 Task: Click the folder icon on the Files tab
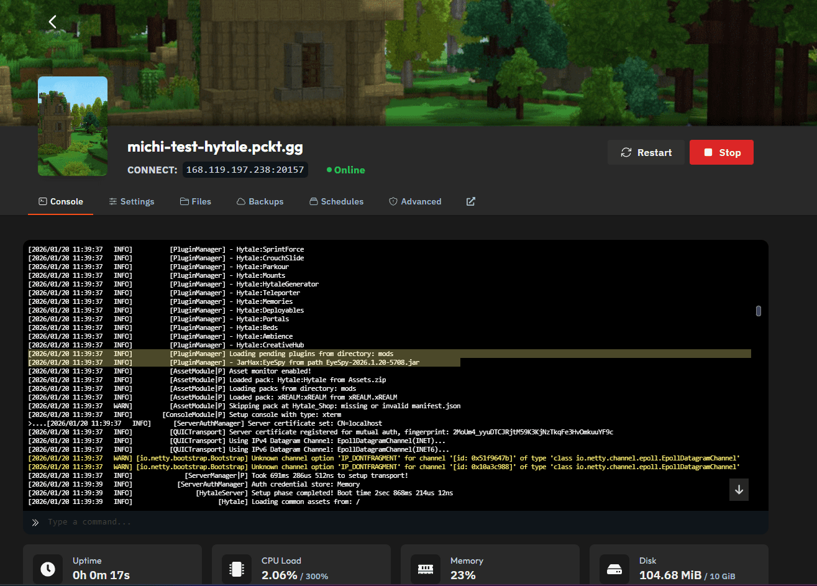pos(183,201)
